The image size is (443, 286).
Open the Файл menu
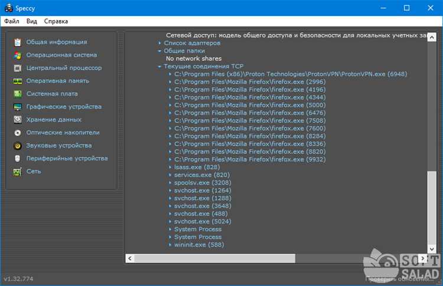(12, 21)
